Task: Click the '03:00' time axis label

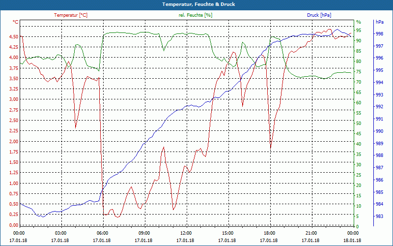Action: pos(60,233)
